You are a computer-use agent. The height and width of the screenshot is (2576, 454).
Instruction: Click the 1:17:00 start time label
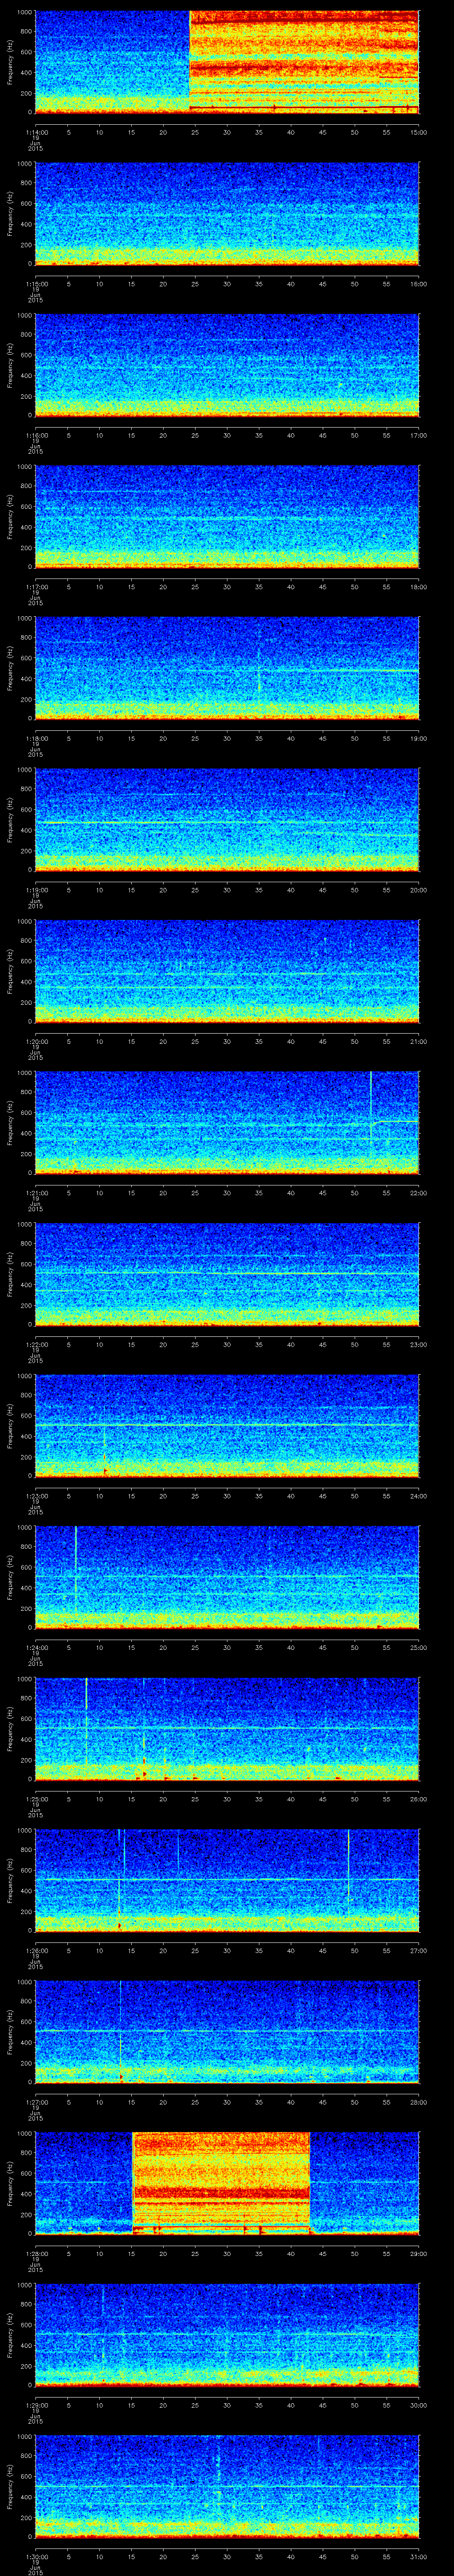click(36, 586)
